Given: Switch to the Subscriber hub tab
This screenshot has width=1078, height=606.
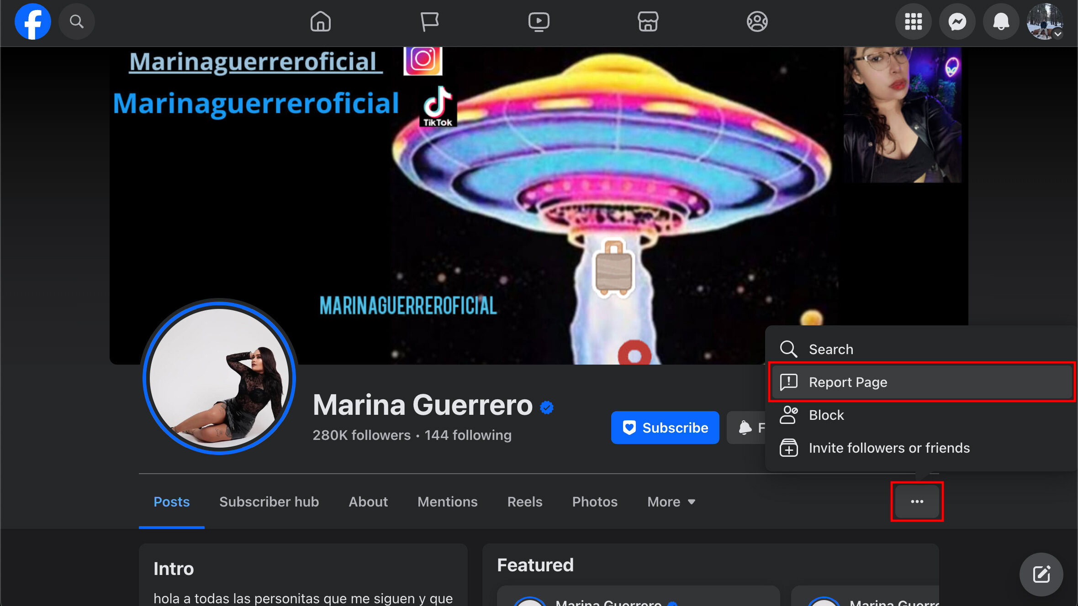Looking at the screenshot, I should pyautogui.click(x=269, y=502).
